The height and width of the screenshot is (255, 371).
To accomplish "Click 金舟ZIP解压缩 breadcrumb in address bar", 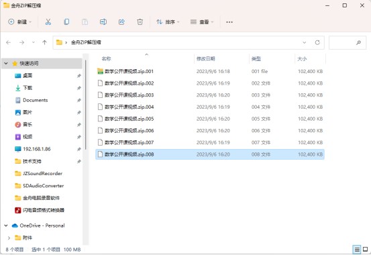I will 86,42.
